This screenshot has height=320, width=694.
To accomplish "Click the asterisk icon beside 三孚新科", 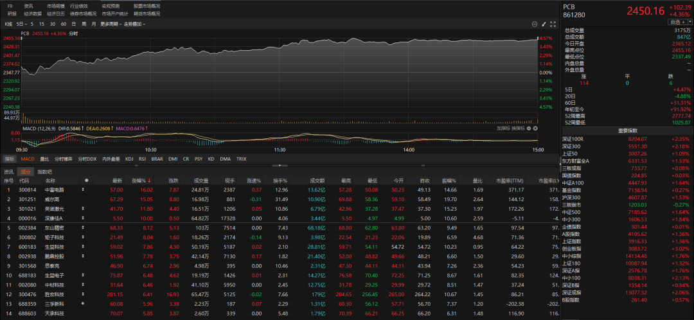I will [82, 303].
